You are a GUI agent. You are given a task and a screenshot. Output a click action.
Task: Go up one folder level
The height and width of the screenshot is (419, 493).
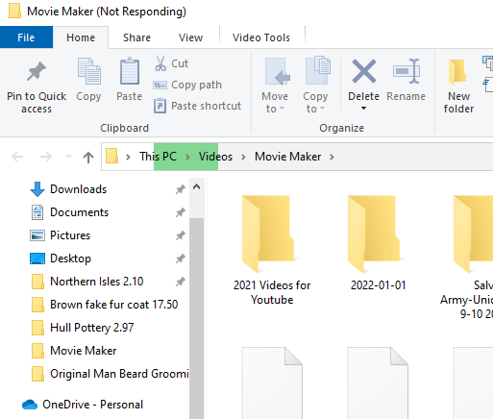point(88,157)
